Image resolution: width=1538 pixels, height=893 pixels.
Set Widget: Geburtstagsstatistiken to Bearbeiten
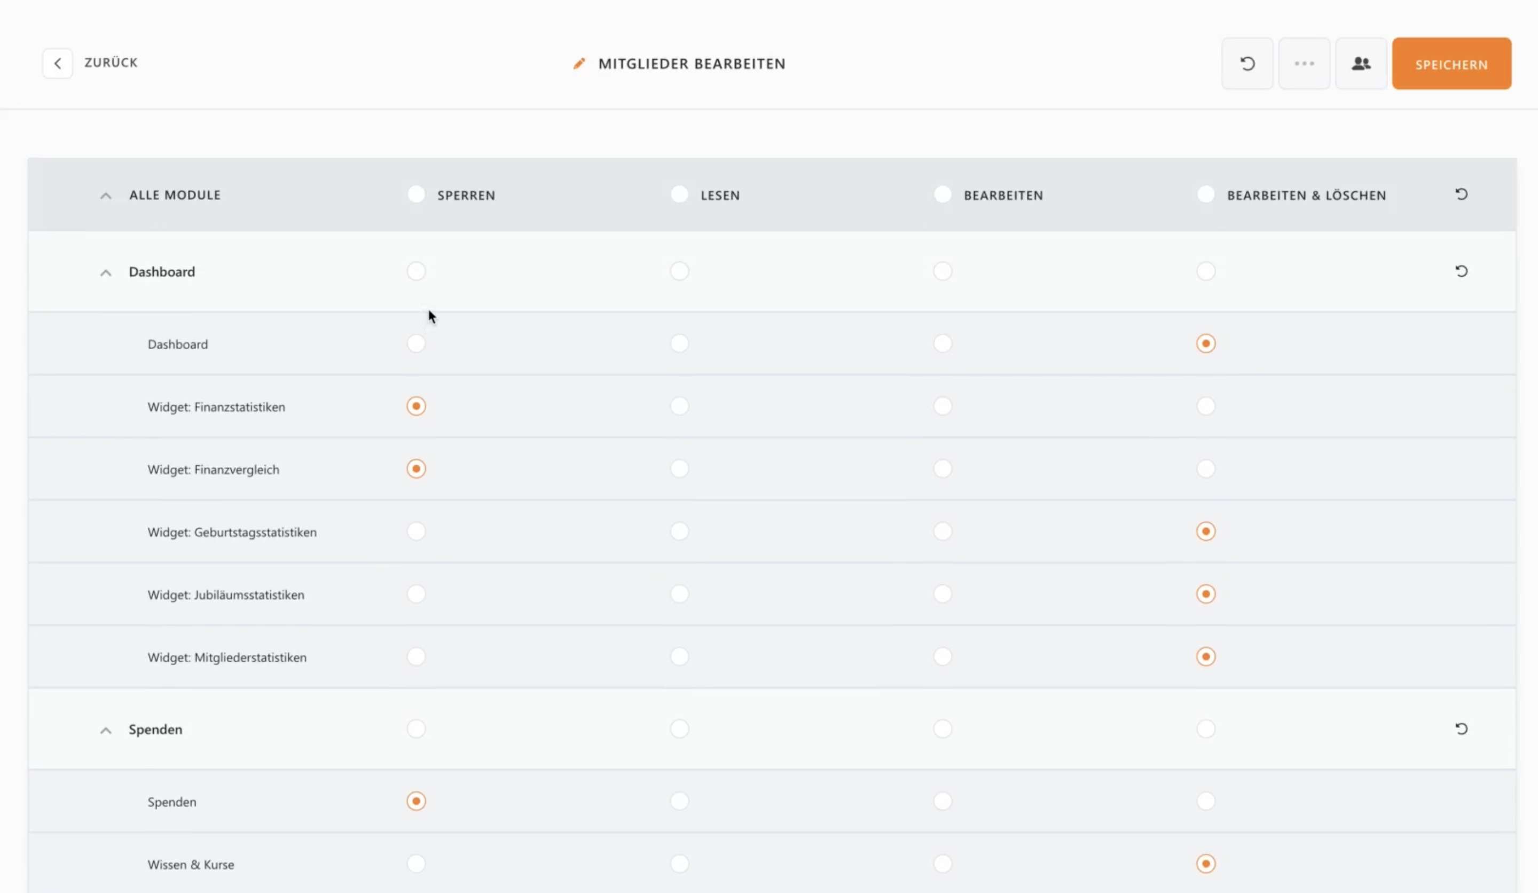coord(943,531)
